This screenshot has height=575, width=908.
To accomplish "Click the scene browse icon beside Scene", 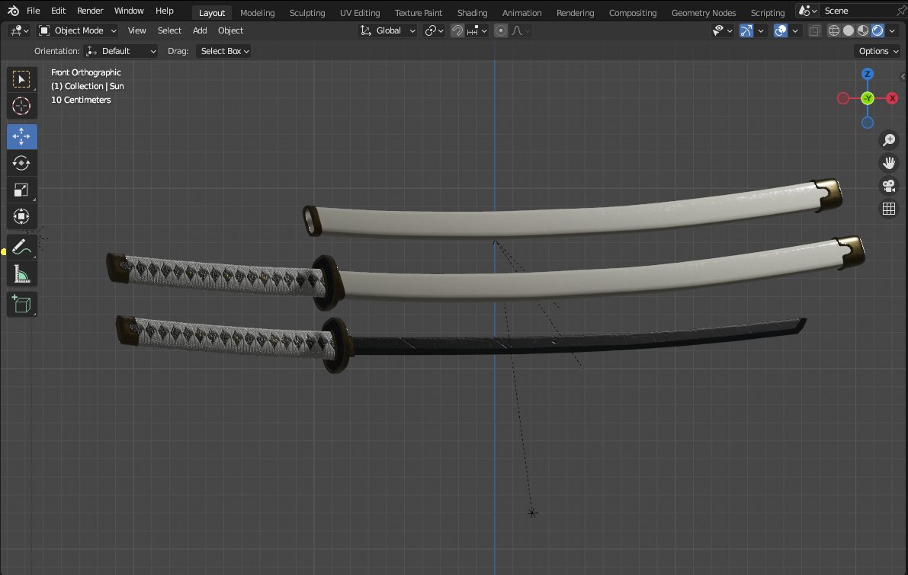I will [x=807, y=11].
